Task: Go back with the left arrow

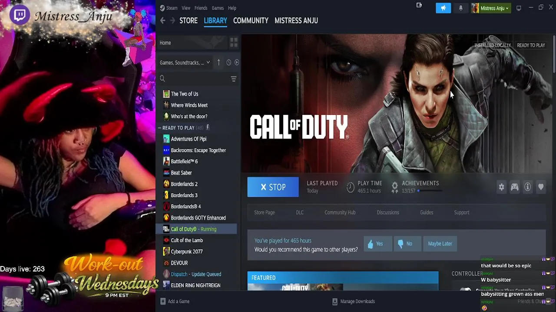Action: pos(162,20)
